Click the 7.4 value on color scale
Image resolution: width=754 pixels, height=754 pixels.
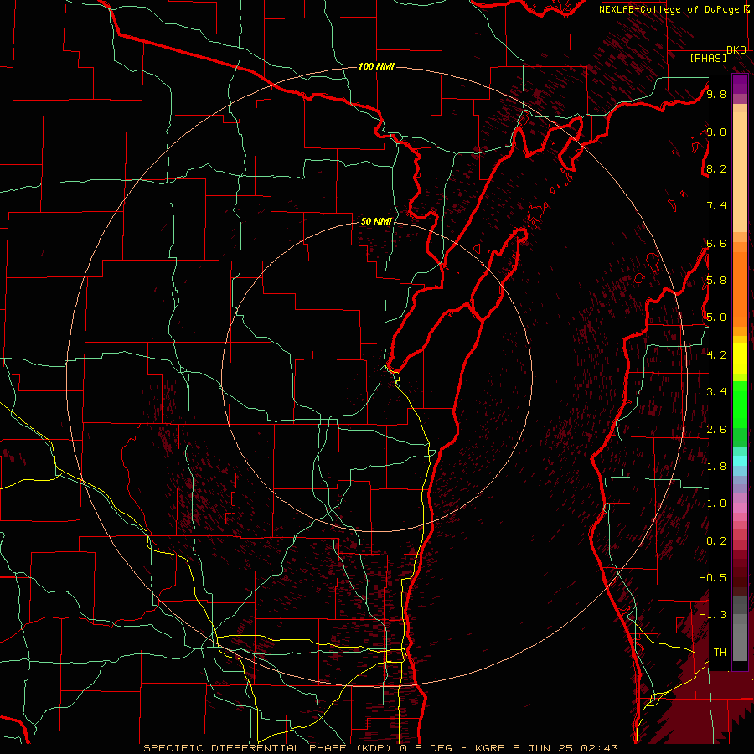[716, 206]
